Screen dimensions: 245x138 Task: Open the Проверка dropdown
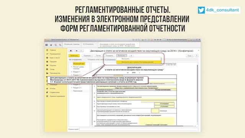click(88, 56)
